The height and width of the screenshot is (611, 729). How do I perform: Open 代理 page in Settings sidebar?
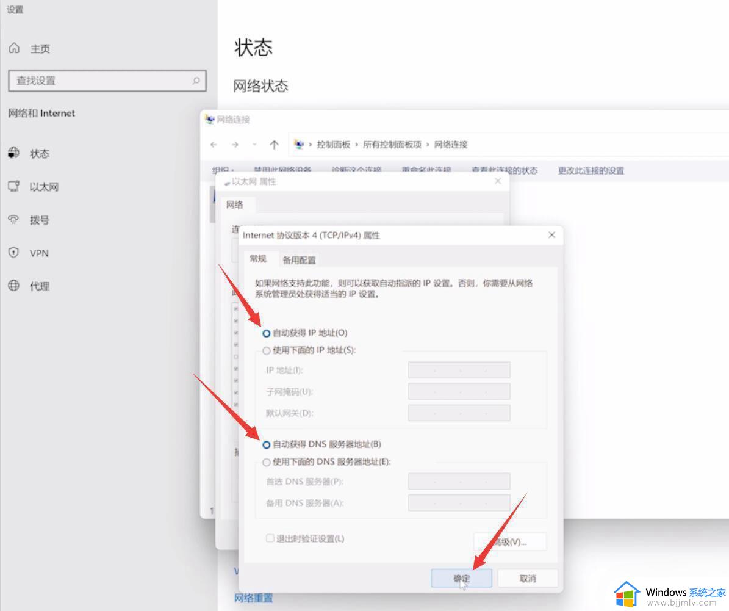coord(40,286)
